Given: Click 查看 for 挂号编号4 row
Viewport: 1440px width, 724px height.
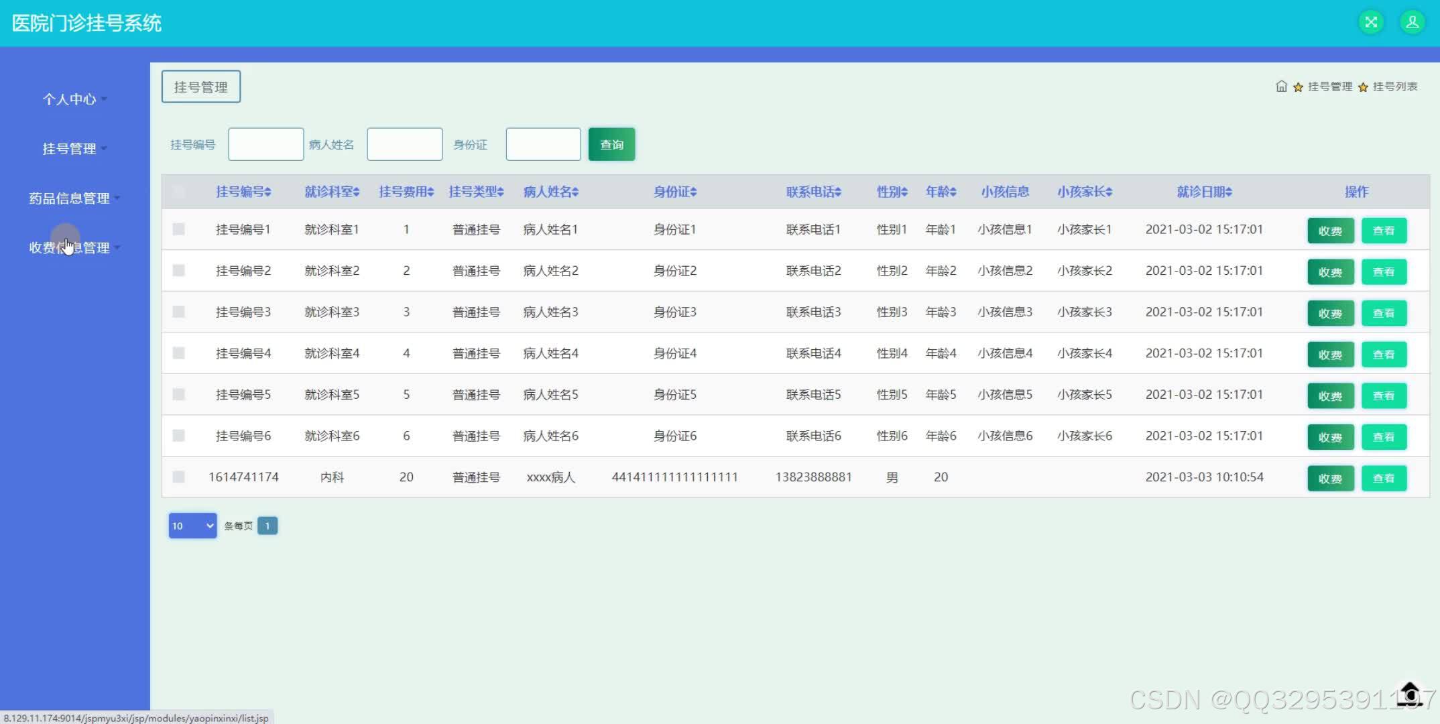Looking at the screenshot, I should (x=1384, y=355).
